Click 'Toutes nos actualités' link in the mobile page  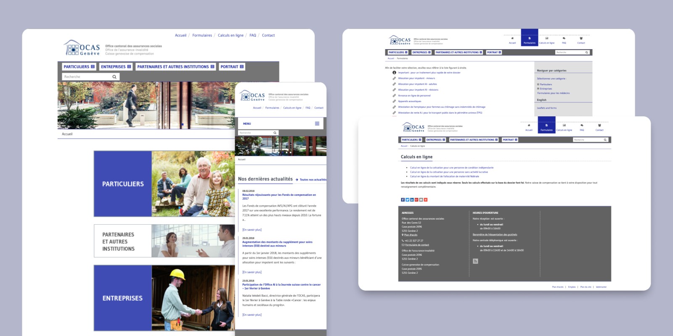click(x=313, y=180)
